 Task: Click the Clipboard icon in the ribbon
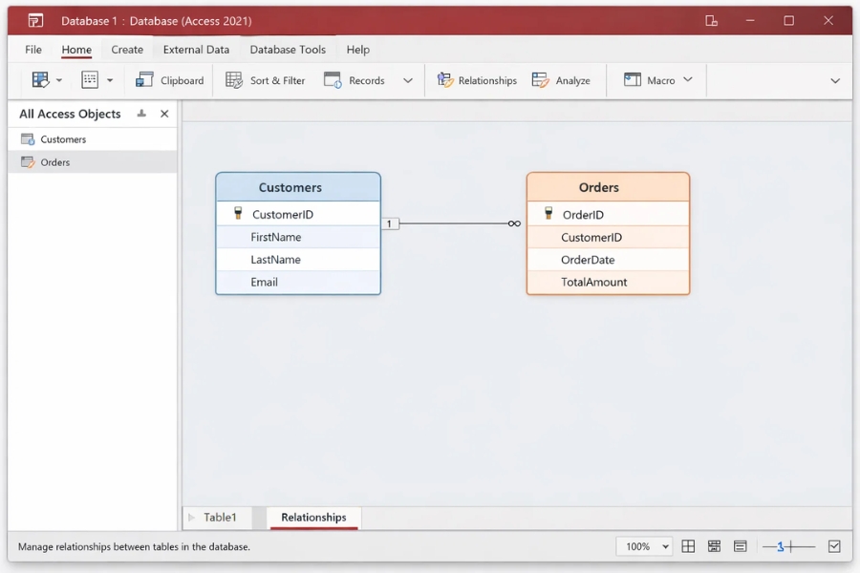[x=145, y=80]
